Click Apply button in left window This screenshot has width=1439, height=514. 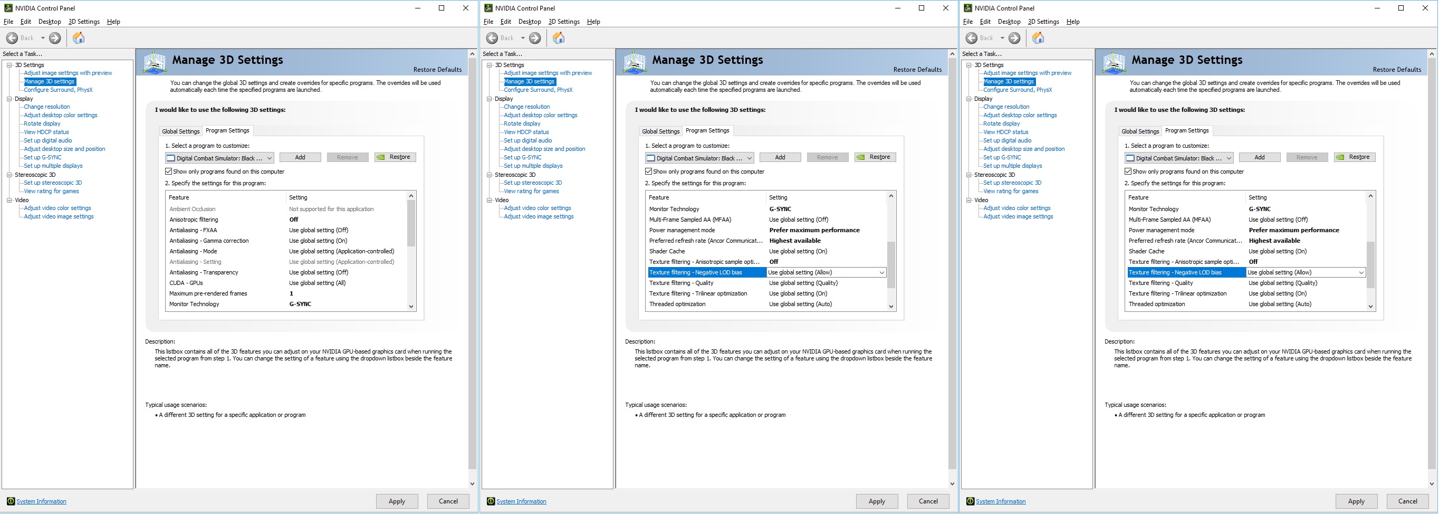397,501
